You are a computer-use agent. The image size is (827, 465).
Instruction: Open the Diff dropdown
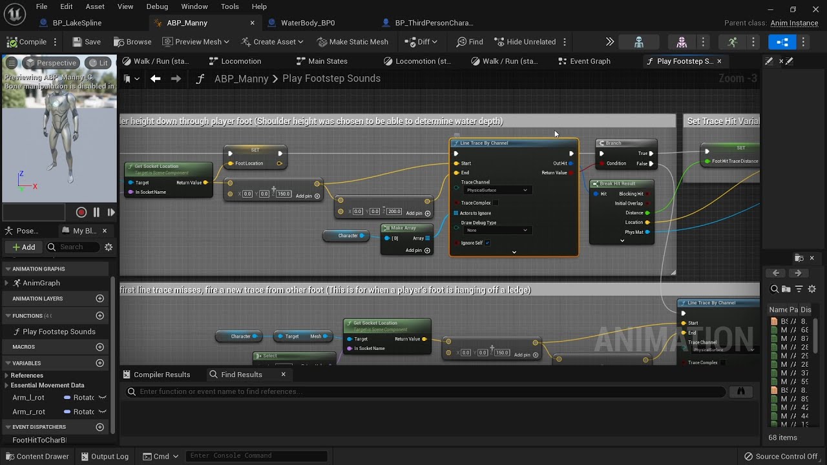[x=421, y=42]
